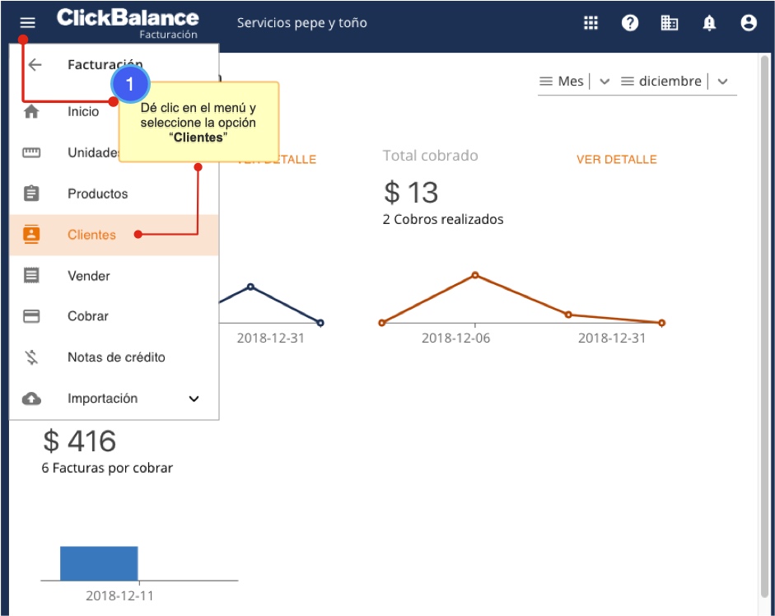
Task: Click the 2018-12-06 peak point on orange chart
Action: (475, 274)
